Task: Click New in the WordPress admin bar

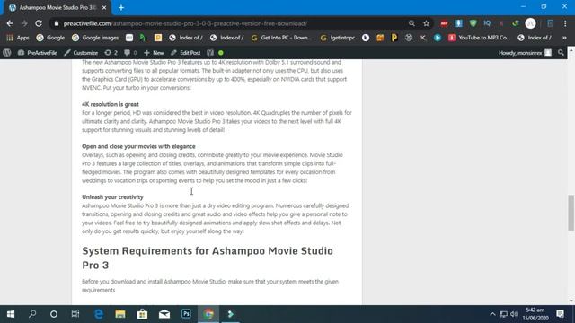Action: point(154,53)
